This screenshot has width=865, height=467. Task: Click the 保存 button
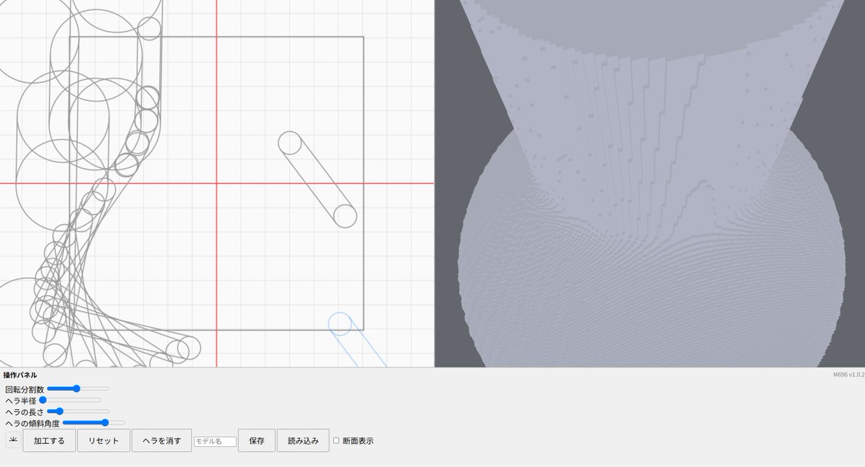click(x=257, y=440)
